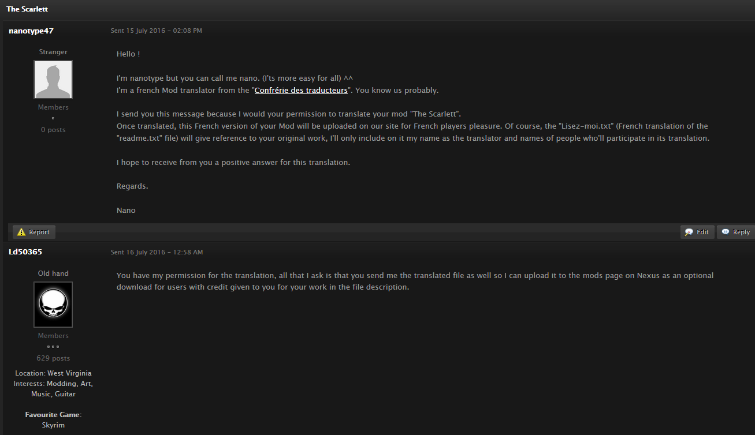Click the Edit message pencil icon
This screenshot has width=755, height=435.
[x=689, y=232]
